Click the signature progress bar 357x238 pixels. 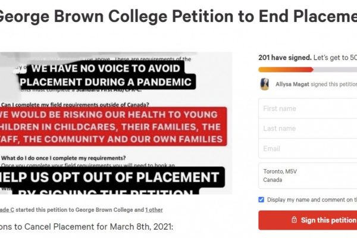click(x=308, y=69)
